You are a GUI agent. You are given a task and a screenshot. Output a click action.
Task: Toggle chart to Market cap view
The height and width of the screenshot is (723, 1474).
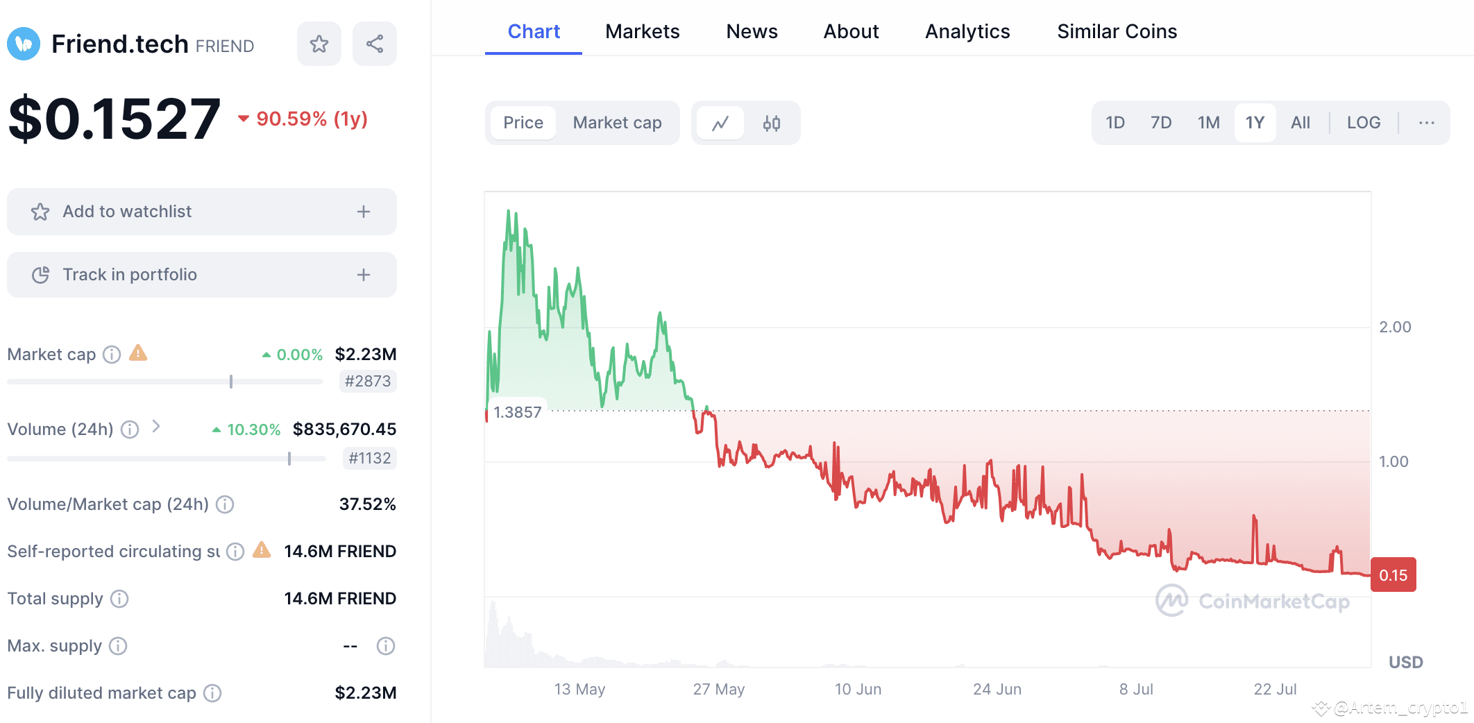(x=617, y=123)
